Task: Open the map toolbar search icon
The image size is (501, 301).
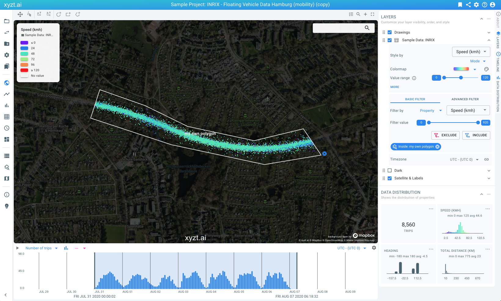Action: click(x=358, y=14)
